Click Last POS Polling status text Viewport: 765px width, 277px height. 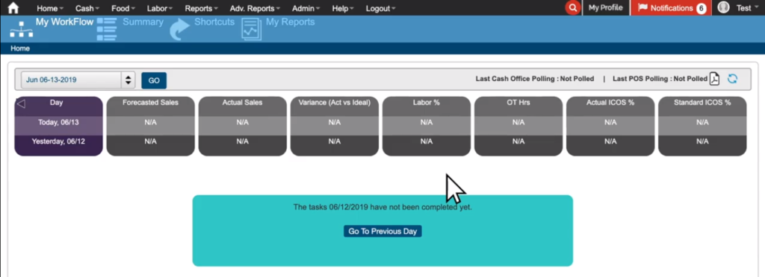pyautogui.click(x=660, y=79)
